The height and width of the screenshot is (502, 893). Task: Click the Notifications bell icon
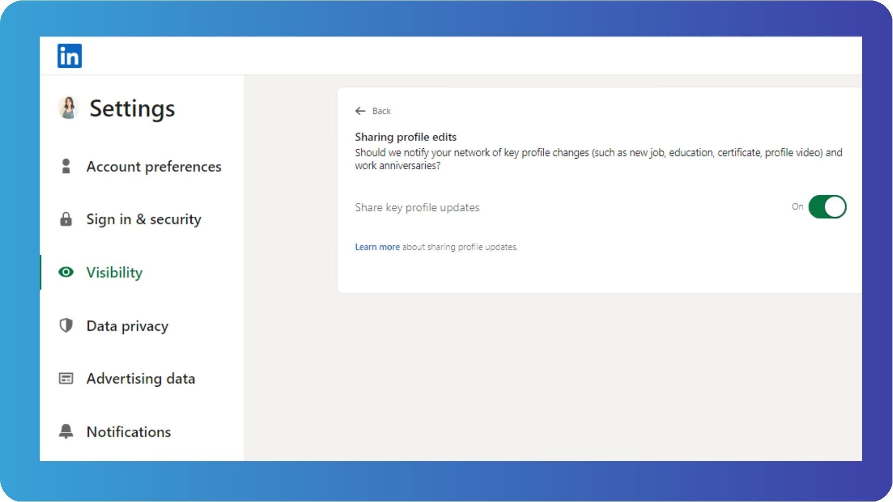[66, 431]
